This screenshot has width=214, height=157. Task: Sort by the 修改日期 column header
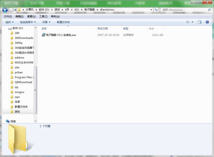pos(103,28)
